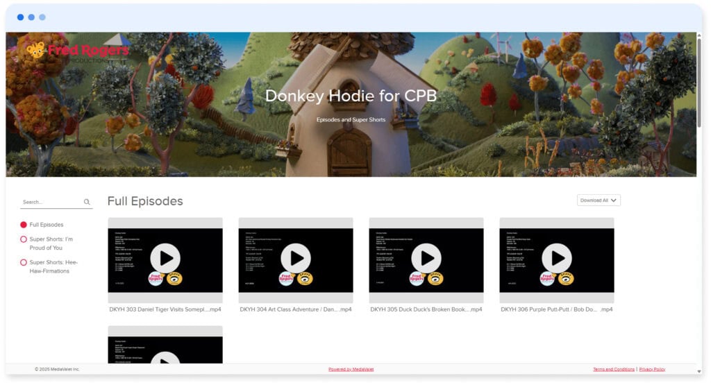
Task: Click the search magnifier icon
Action: coord(87,203)
